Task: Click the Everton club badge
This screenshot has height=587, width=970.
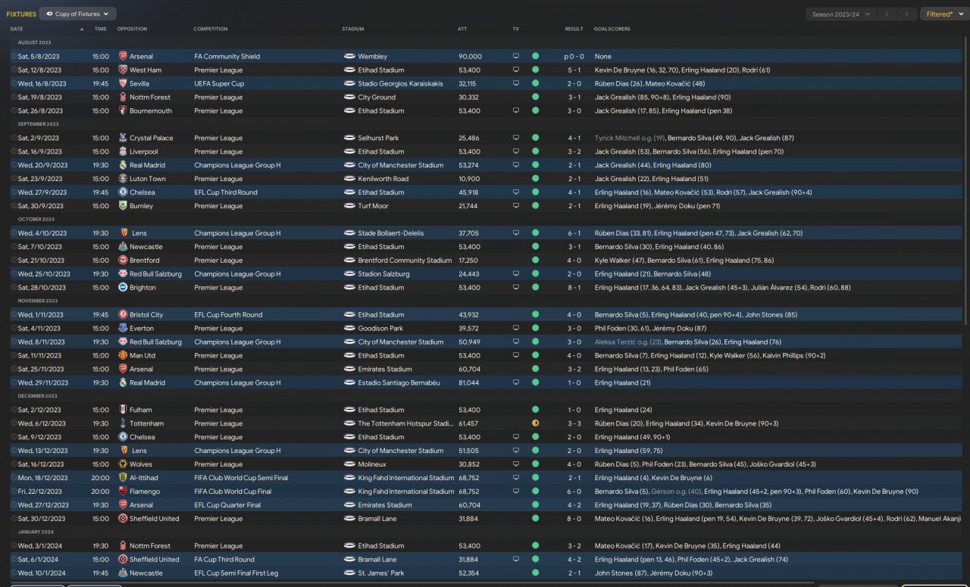Action: point(123,329)
